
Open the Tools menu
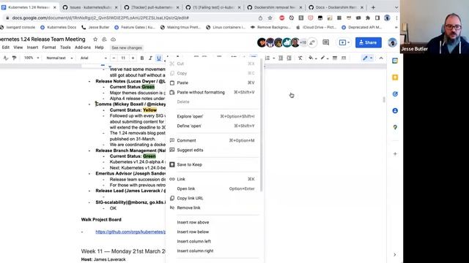coord(65,47)
